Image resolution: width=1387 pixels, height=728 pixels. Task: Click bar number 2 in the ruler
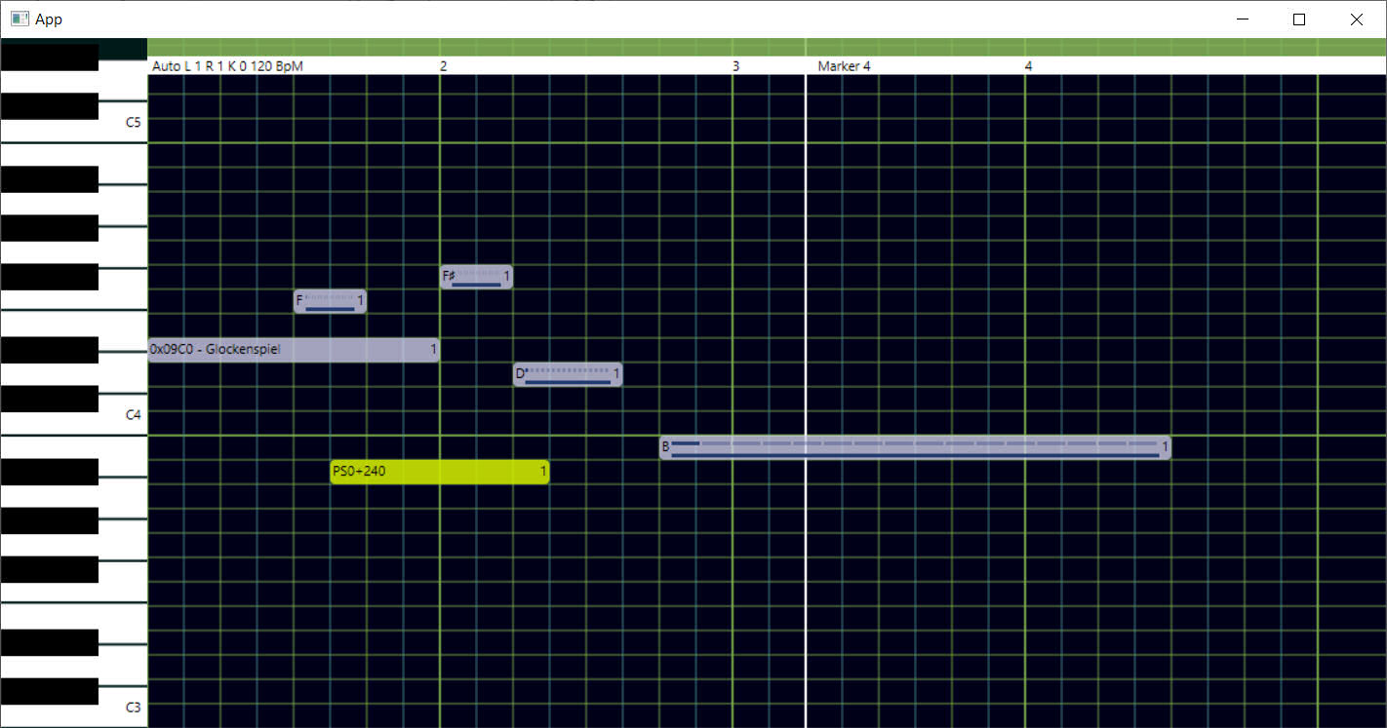click(444, 66)
